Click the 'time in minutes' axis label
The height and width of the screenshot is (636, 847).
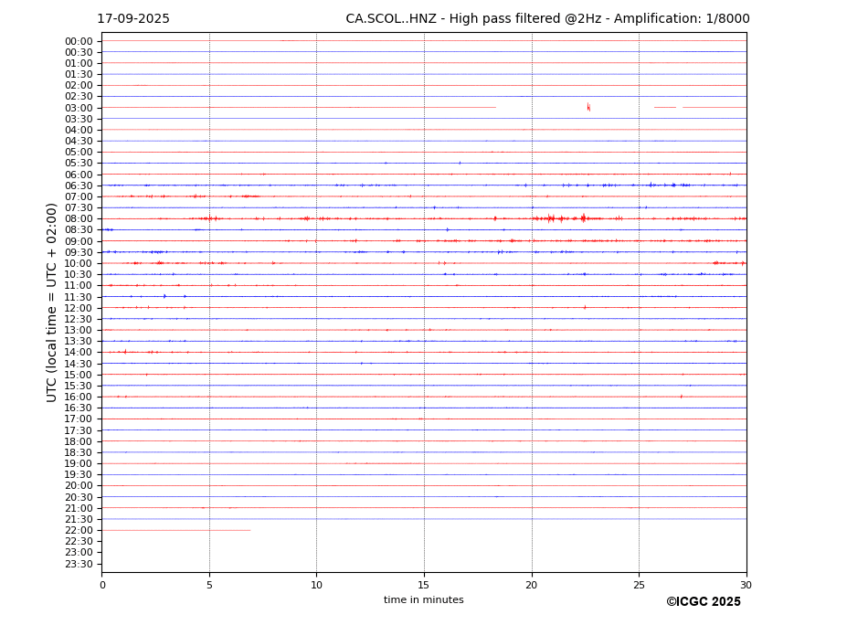pyautogui.click(x=424, y=599)
